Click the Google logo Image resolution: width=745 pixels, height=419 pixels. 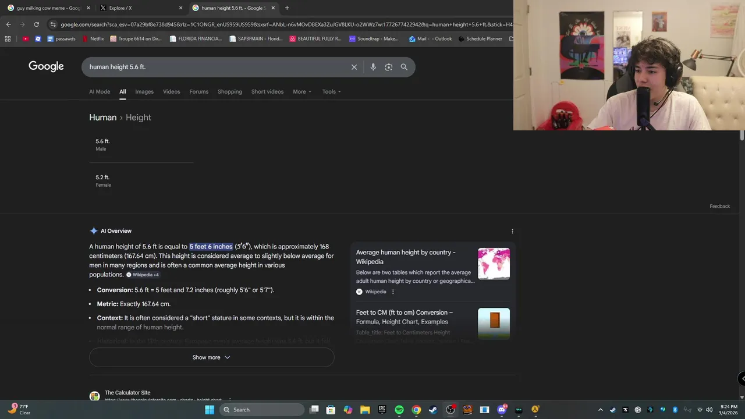click(46, 66)
